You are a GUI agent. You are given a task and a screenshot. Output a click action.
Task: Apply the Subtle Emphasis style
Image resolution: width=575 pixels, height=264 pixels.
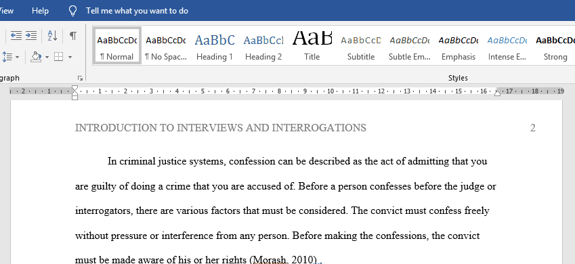pyautogui.click(x=410, y=46)
